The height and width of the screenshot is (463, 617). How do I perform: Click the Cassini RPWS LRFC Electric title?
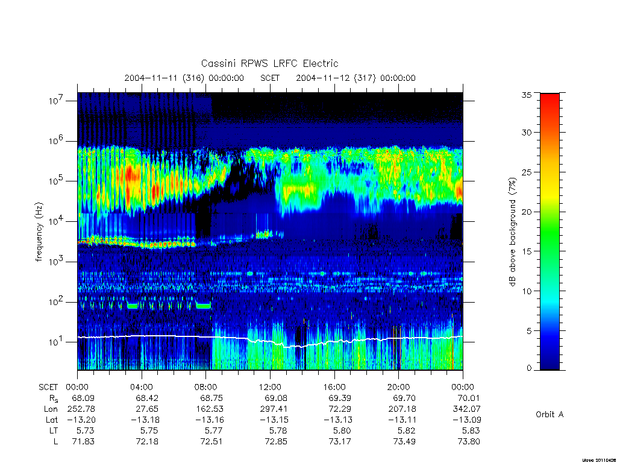[269, 63]
